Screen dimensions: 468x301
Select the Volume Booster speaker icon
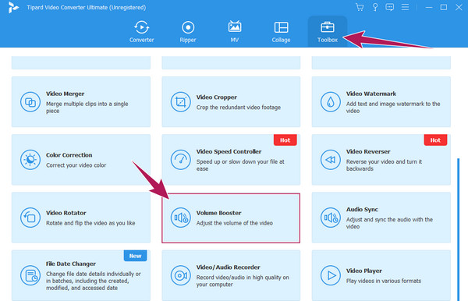point(181,218)
